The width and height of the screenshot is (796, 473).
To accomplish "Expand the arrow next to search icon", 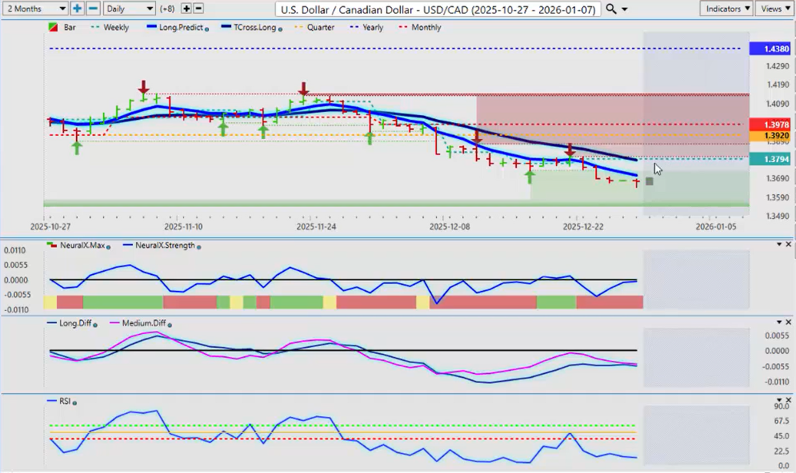I will point(625,9).
